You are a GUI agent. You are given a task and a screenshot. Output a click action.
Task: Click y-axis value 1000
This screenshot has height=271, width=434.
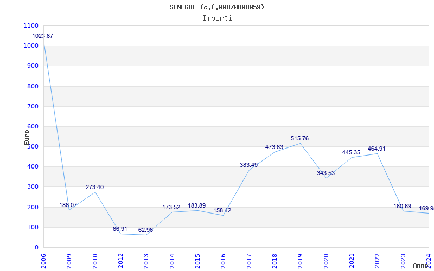pos(31,46)
